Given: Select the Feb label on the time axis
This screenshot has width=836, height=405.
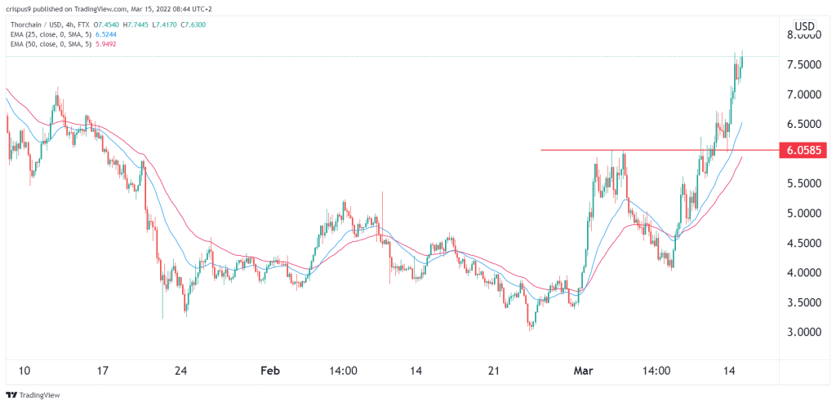Looking at the screenshot, I should pos(270,371).
